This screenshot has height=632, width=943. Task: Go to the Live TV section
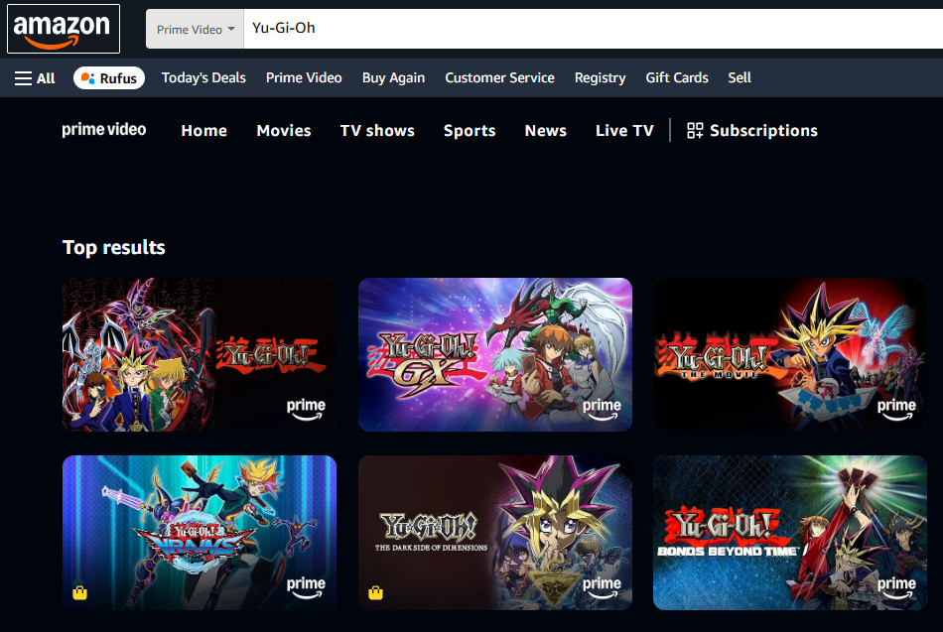tap(623, 130)
